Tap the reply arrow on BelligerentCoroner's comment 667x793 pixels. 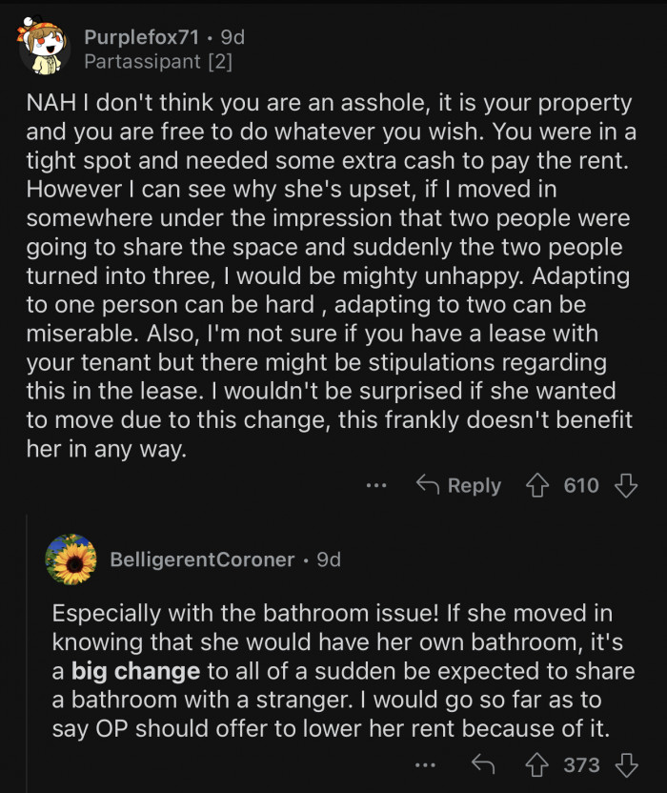(x=486, y=764)
